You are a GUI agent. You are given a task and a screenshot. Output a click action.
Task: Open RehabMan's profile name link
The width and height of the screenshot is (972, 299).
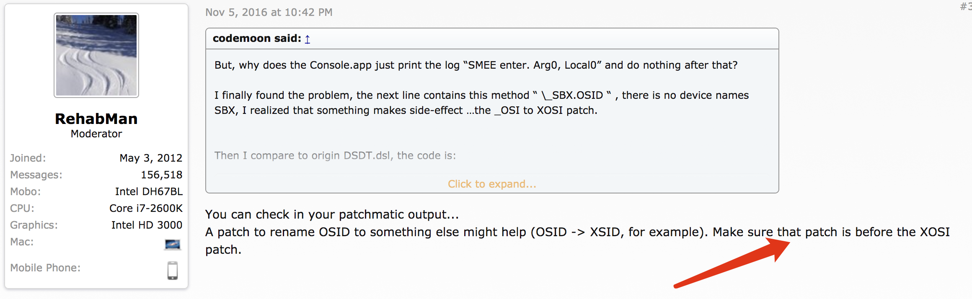pos(96,119)
